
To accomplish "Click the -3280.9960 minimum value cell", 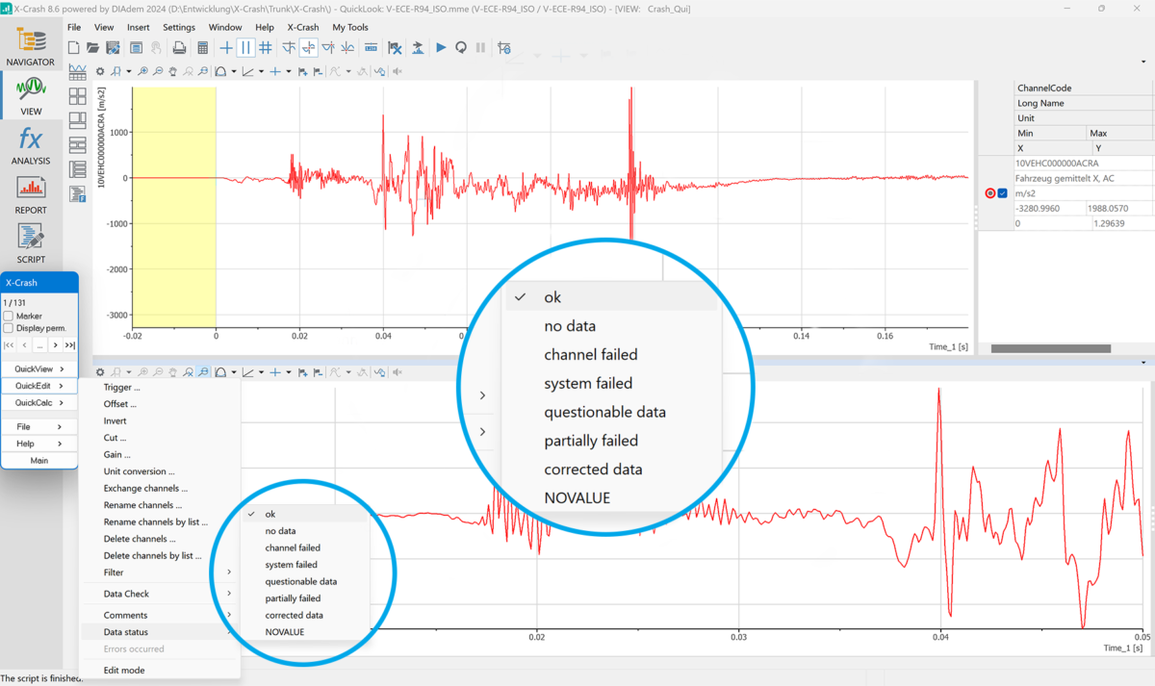I will point(1050,208).
